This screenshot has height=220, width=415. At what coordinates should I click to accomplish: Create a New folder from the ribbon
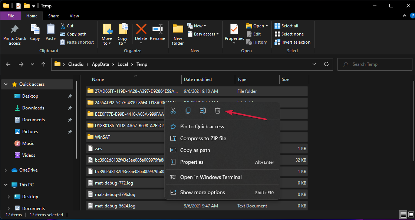click(178, 34)
